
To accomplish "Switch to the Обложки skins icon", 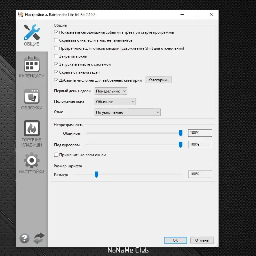I will coord(31,99).
